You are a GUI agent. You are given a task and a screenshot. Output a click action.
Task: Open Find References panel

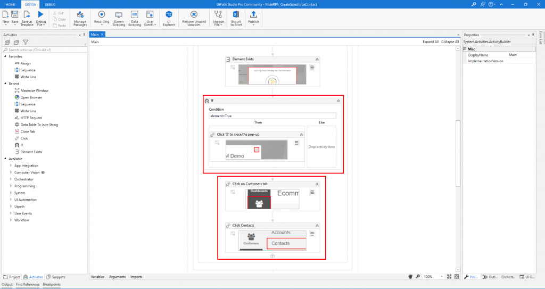tap(28, 285)
